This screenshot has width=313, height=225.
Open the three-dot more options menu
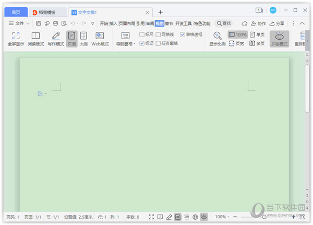click(x=293, y=23)
